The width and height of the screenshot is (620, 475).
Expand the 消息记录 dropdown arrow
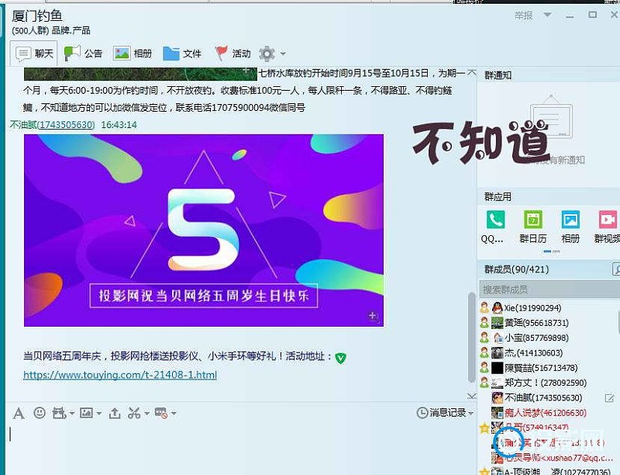[x=470, y=413]
